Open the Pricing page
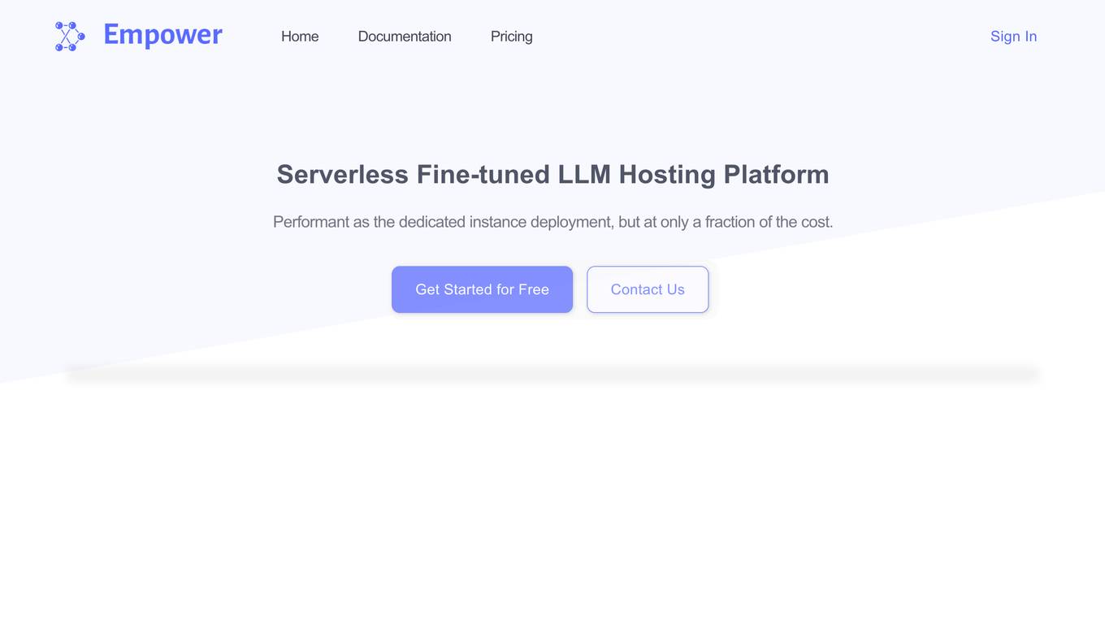The image size is (1105, 621). click(512, 37)
